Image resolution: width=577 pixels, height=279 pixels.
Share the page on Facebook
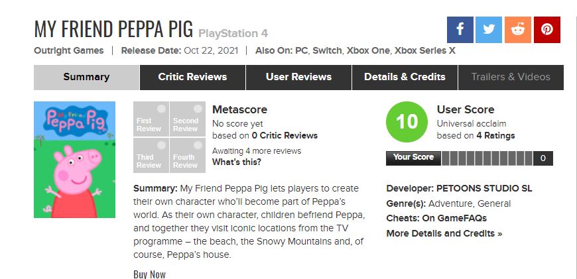(x=460, y=30)
